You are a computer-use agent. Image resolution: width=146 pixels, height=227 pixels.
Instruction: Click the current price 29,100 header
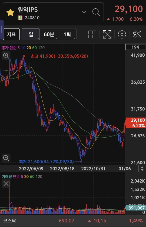tap(129, 9)
